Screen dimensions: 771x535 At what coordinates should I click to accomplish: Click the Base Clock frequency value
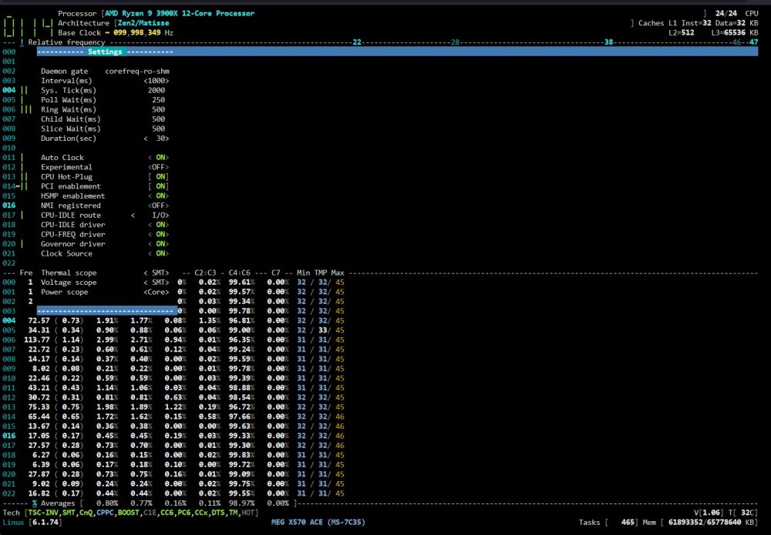click(137, 33)
